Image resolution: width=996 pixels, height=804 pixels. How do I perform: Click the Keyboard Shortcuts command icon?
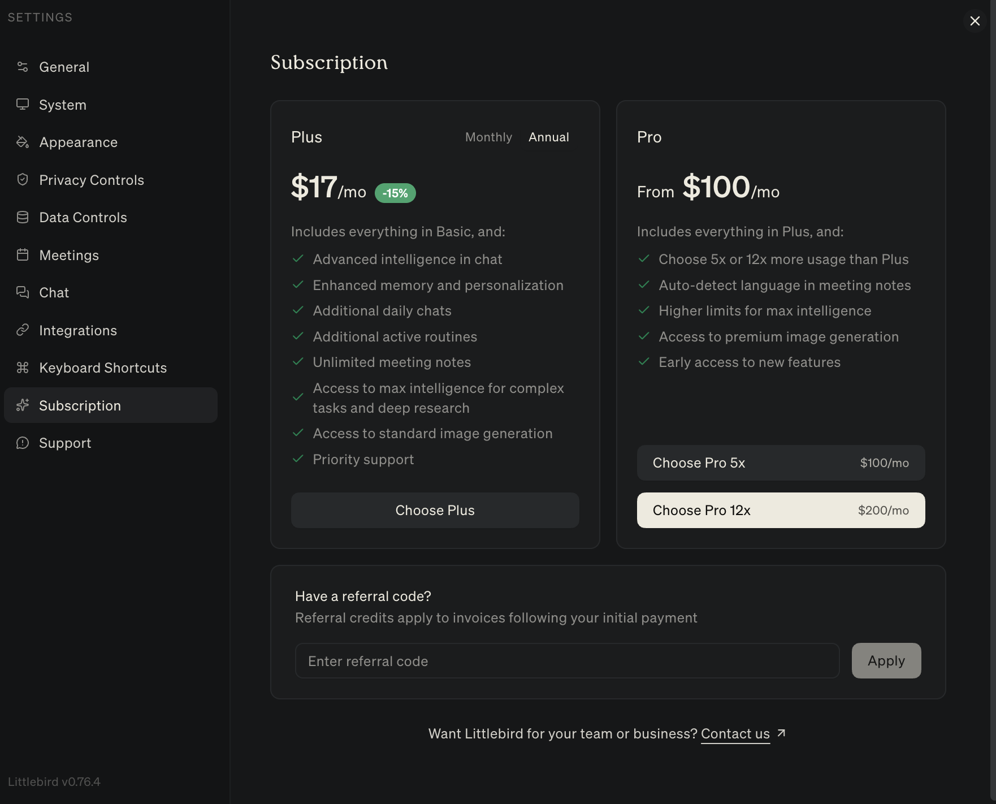[x=23, y=368]
